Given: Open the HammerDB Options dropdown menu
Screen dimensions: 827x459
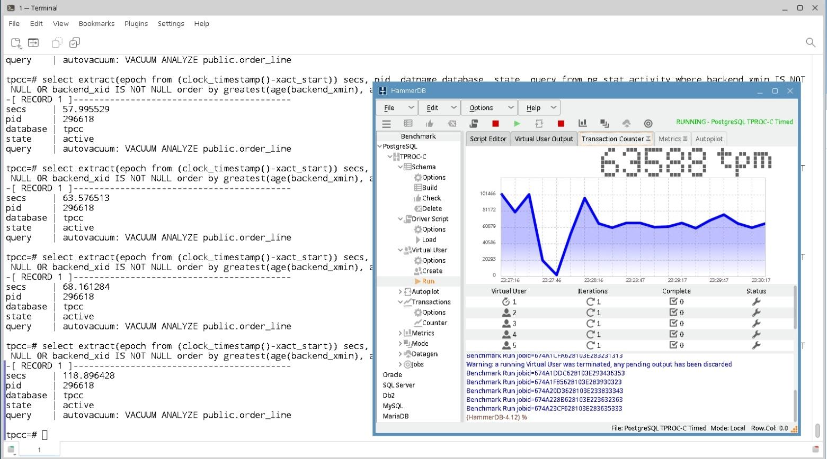Looking at the screenshot, I should (x=488, y=108).
